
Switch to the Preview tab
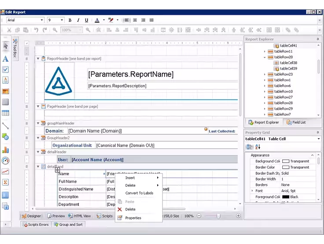click(56, 216)
